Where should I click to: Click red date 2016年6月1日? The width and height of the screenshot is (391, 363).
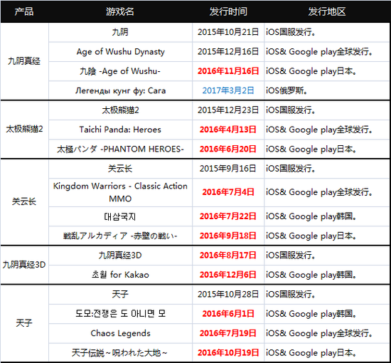pyautogui.click(x=228, y=314)
